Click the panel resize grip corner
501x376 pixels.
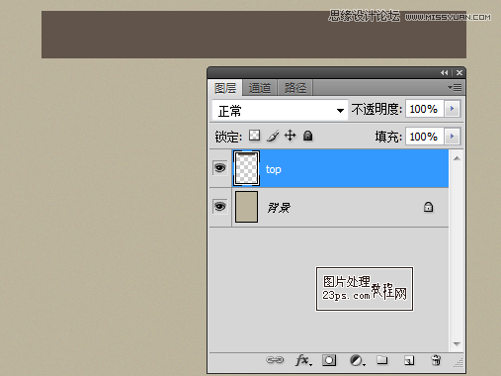click(459, 363)
